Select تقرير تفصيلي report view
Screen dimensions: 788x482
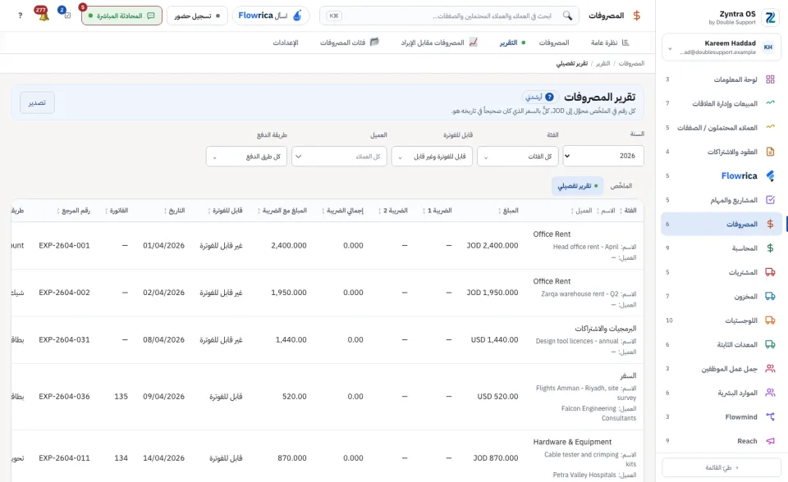pos(576,186)
